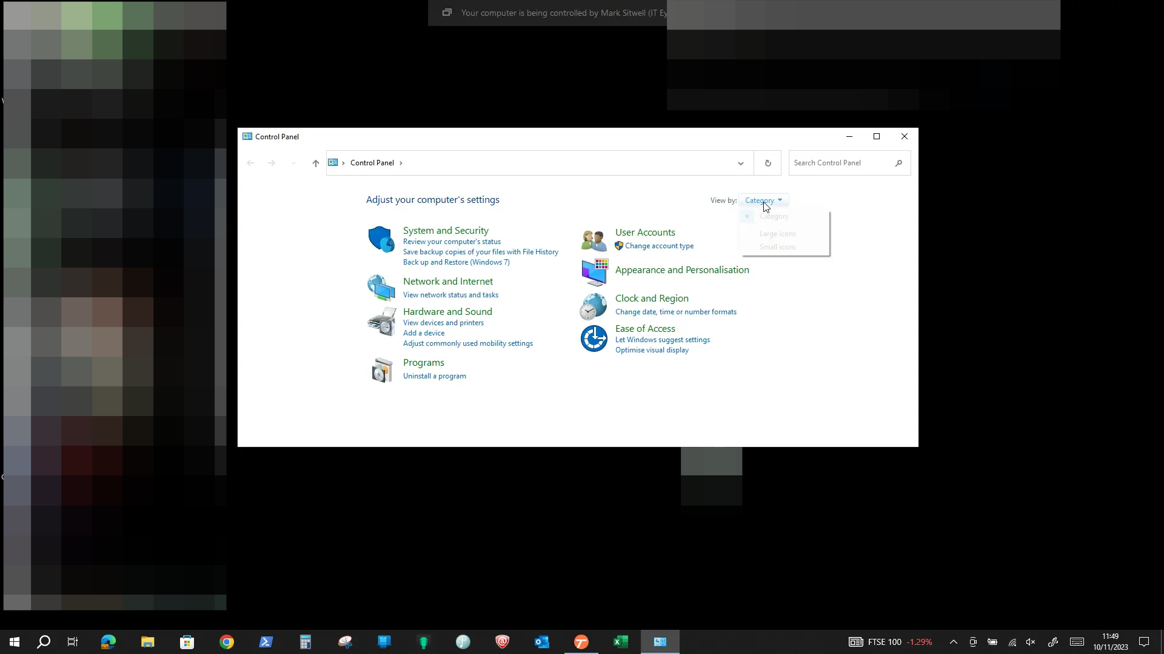Open System and Security shield icon
Viewport: 1164px width, 654px height.
tap(381, 239)
